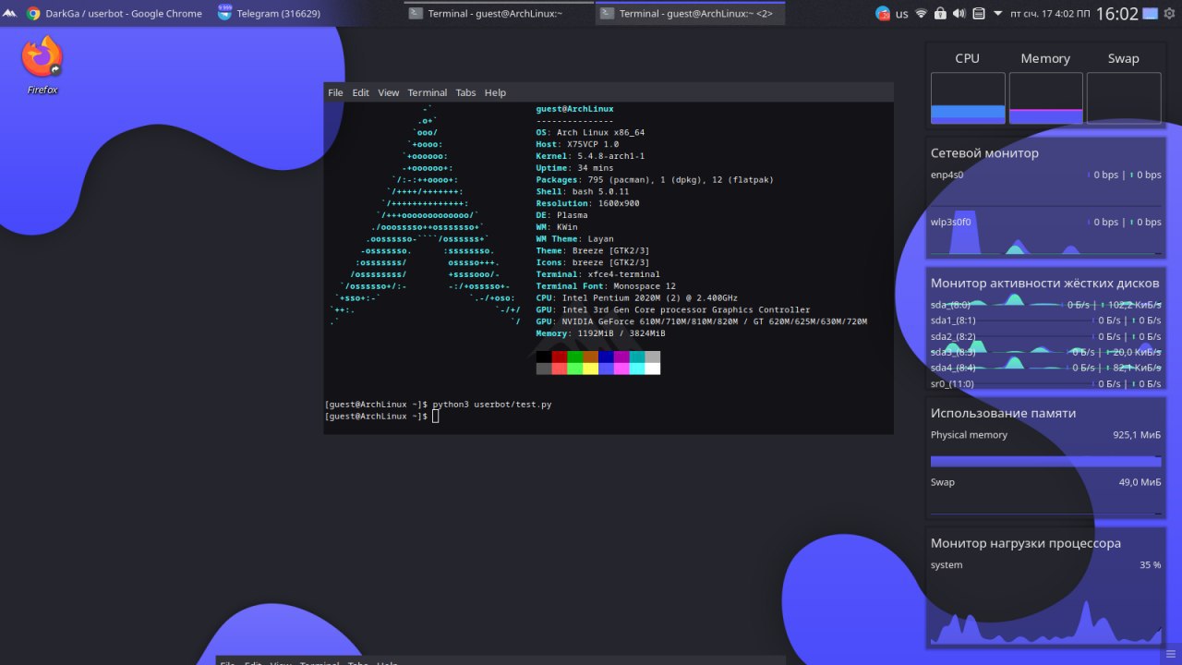The height and width of the screenshot is (665, 1182).
Task: Open the widget sidebar hamburger menu
Action: (x=1171, y=654)
